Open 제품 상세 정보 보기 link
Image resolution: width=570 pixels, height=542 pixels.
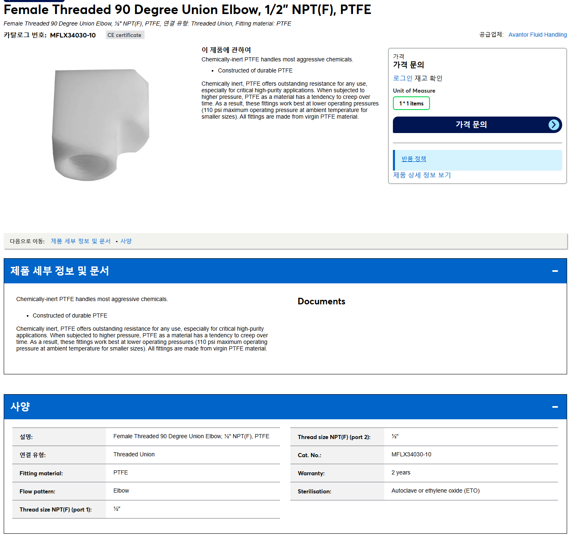[x=422, y=175]
